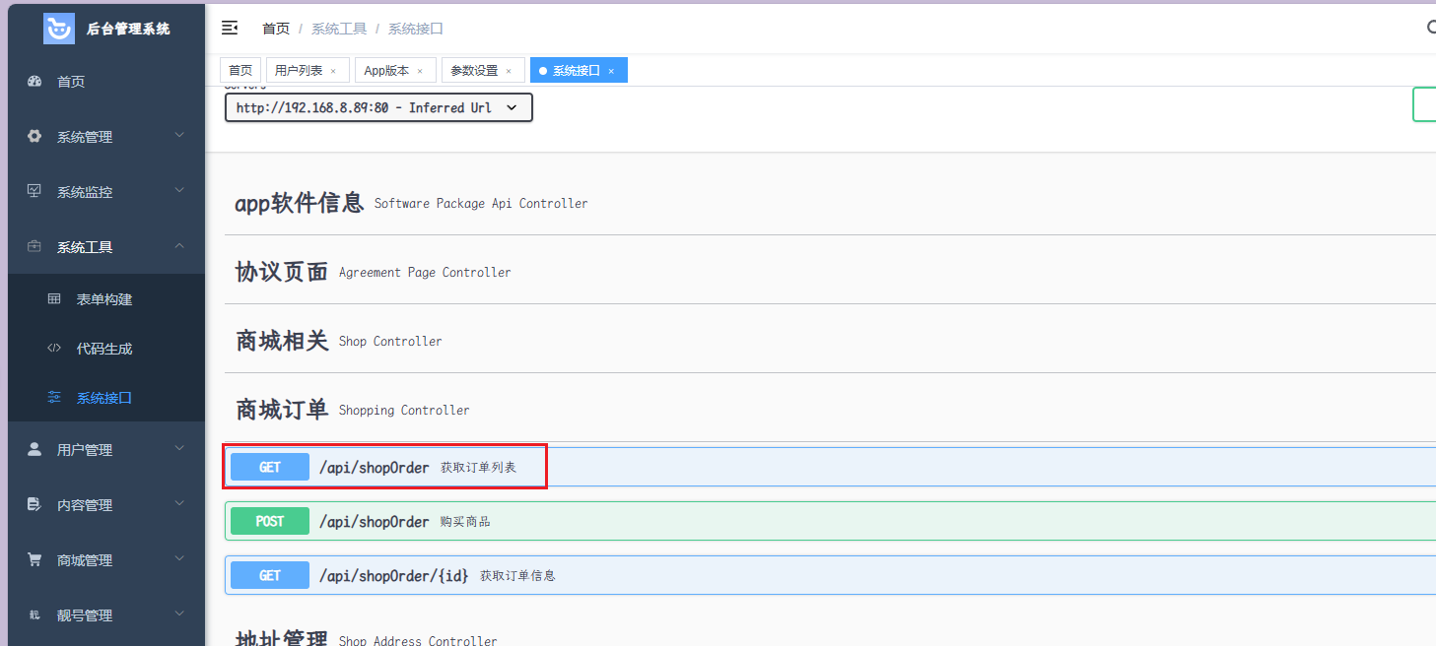
Task: Click the 系统管理 gear icon
Action: tap(34, 137)
